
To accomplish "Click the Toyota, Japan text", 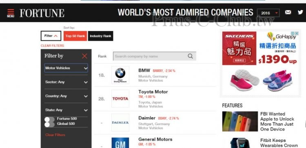I will click(x=150, y=102).
